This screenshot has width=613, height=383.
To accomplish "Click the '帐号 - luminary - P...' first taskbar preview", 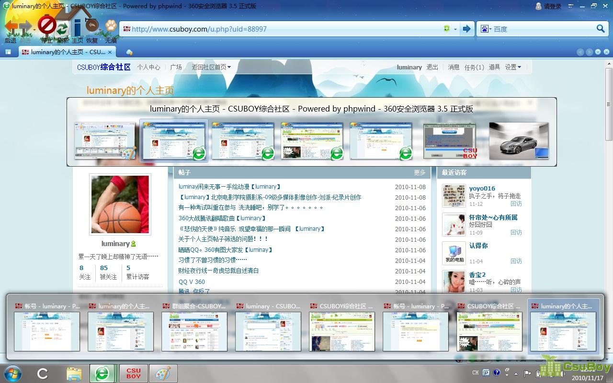I will coord(47,327).
